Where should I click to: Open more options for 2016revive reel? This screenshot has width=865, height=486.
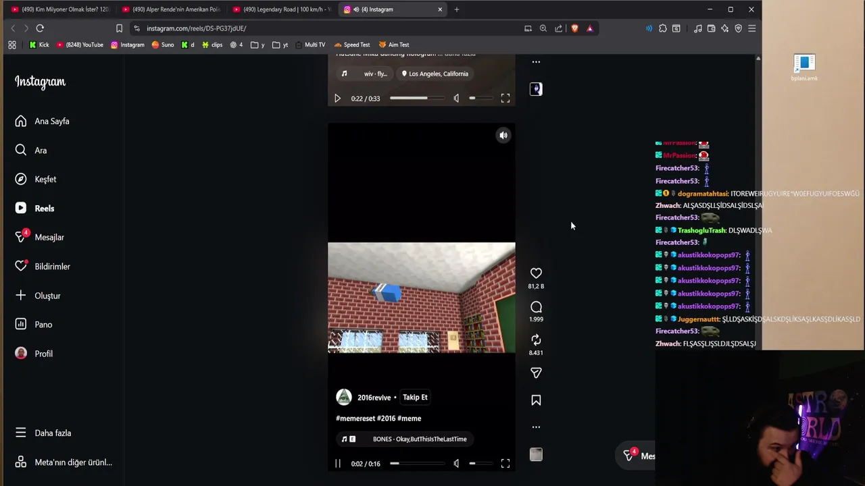tap(536, 427)
